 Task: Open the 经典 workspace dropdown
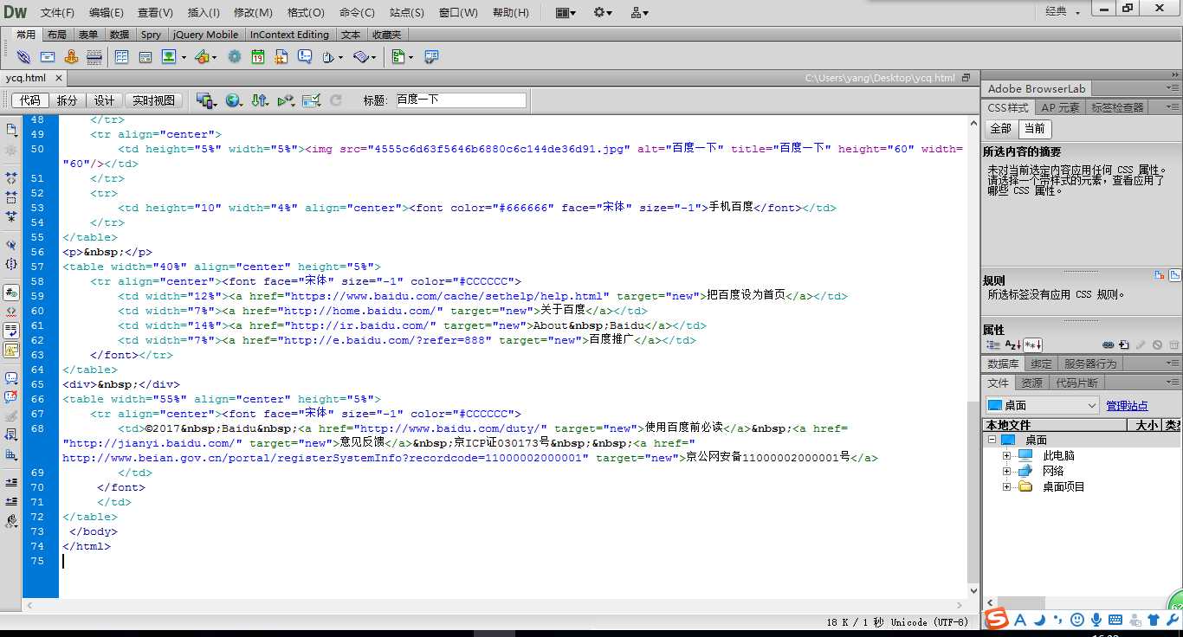click(1063, 12)
